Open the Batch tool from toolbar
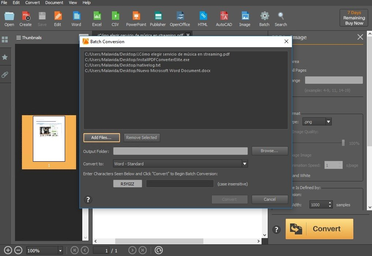The width and height of the screenshot is (372, 256). 264,19
